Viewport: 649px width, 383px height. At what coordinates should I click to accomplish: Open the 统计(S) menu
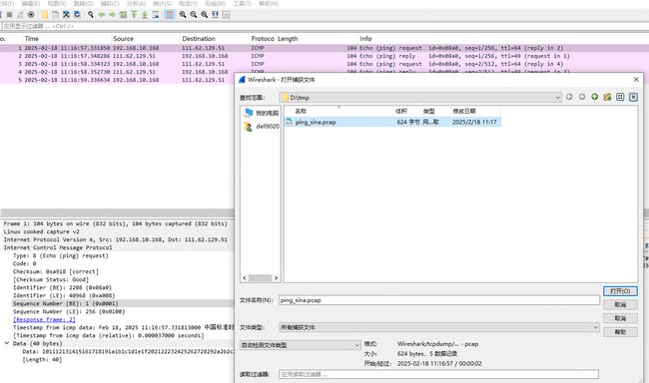click(162, 3)
